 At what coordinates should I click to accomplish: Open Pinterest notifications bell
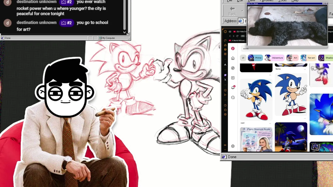point(233,88)
